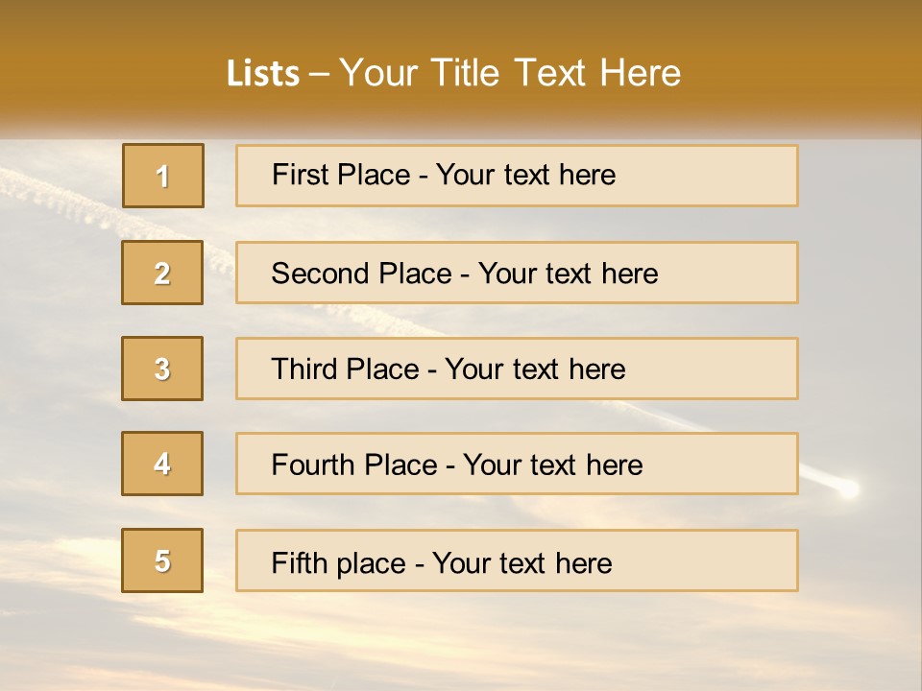The width and height of the screenshot is (922, 691).
Task: Click the number 5 badge
Action: click(162, 560)
